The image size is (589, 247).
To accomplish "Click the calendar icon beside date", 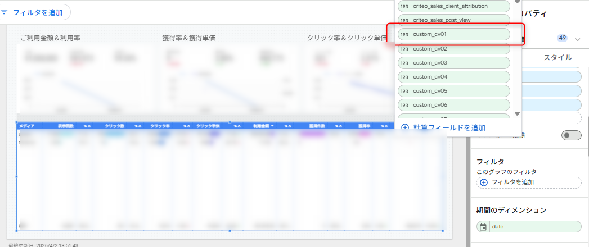I will [x=483, y=227].
